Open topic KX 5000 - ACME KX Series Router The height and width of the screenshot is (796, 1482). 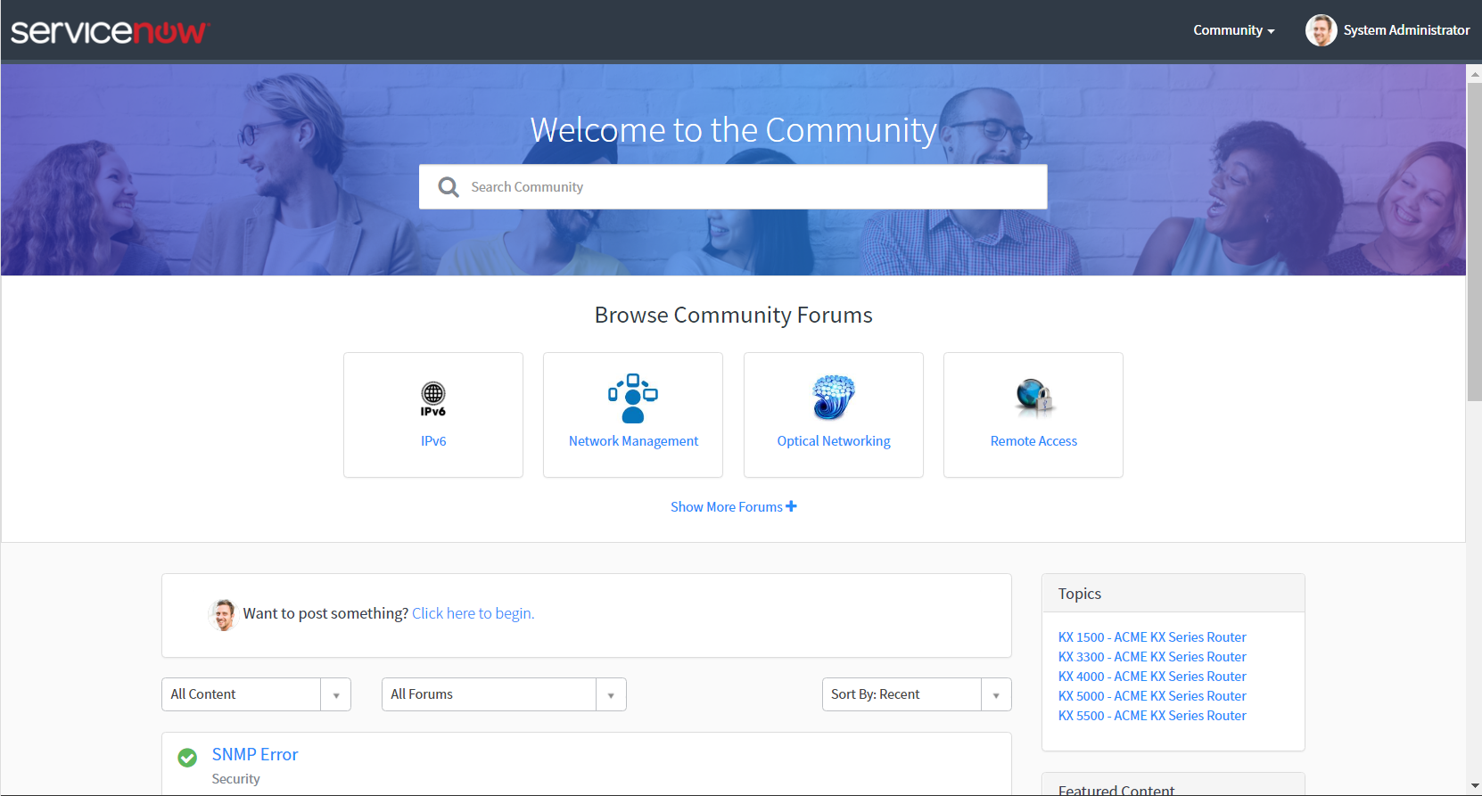coord(1152,696)
